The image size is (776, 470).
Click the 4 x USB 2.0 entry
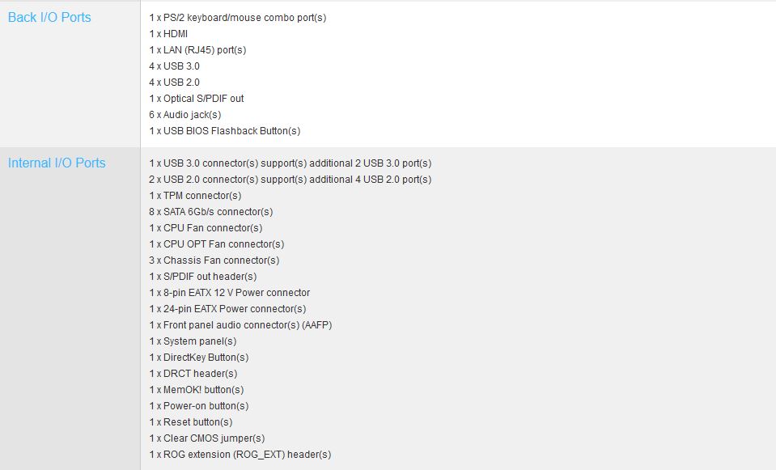(x=174, y=82)
